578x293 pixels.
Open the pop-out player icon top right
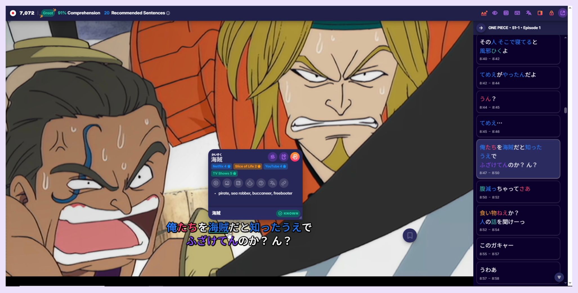563,13
